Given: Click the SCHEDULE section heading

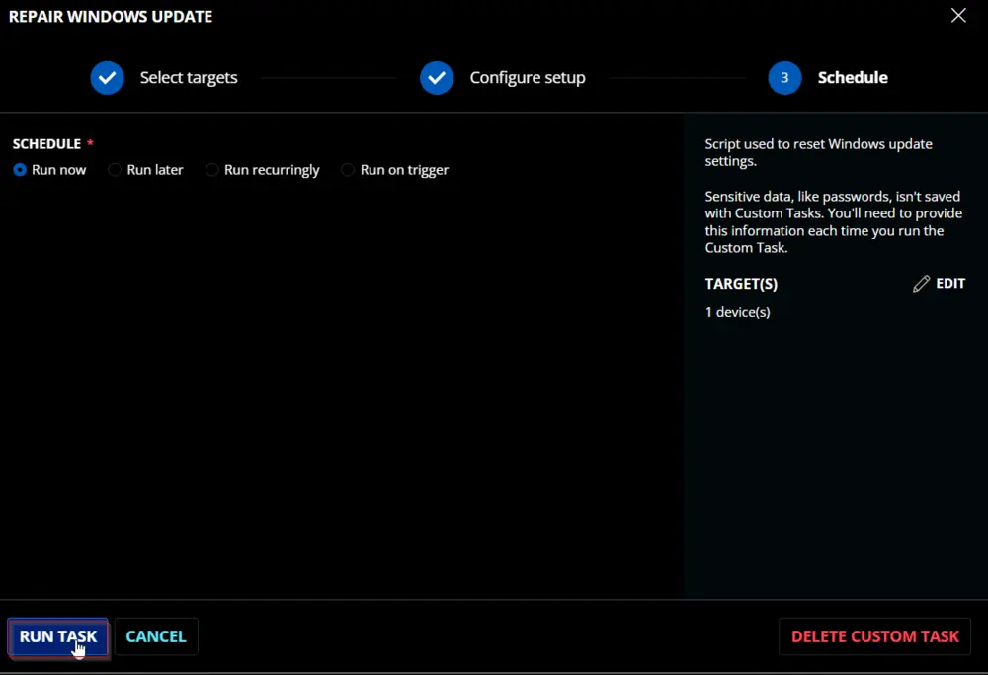Looking at the screenshot, I should click(46, 143).
